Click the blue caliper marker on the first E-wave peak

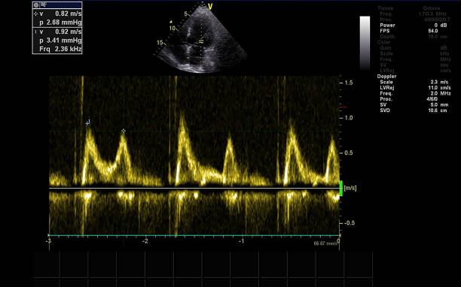click(x=87, y=122)
